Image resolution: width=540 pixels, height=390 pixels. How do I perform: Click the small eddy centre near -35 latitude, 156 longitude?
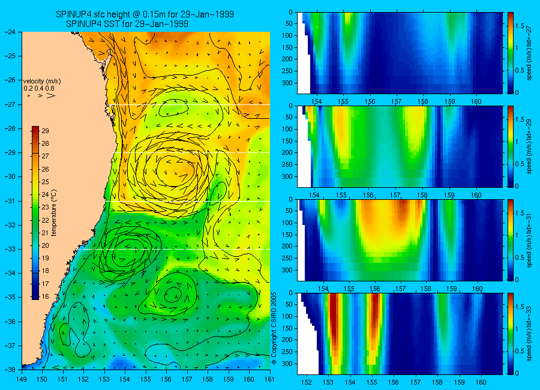(x=173, y=295)
